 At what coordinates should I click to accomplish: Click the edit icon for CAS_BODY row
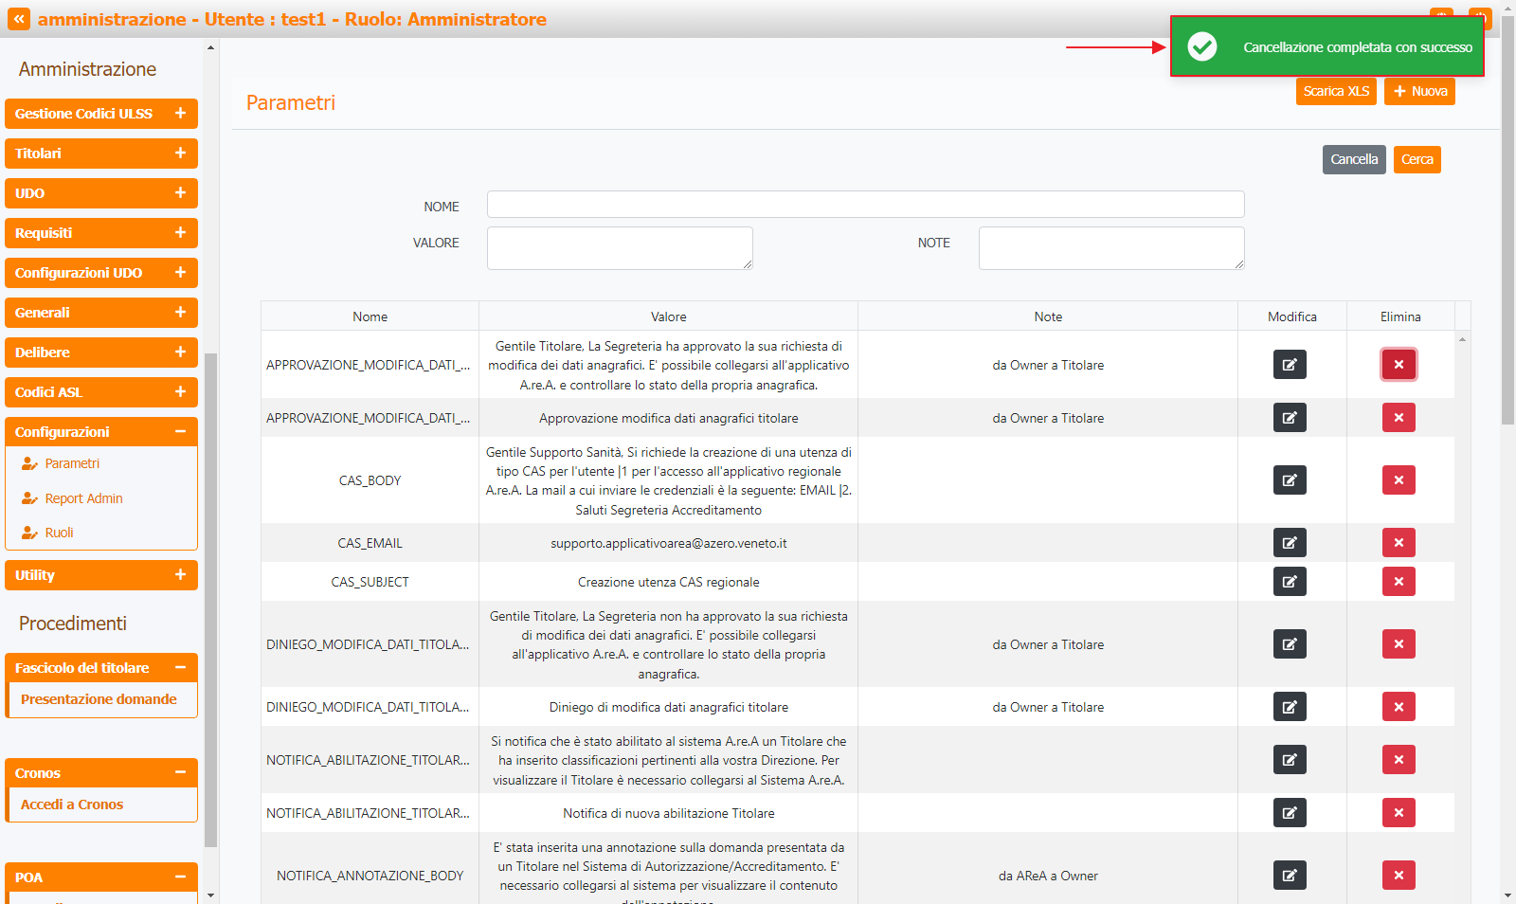[1290, 480]
